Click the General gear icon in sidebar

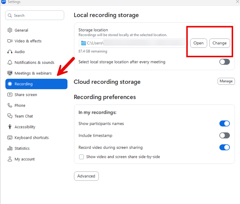coord(10,30)
